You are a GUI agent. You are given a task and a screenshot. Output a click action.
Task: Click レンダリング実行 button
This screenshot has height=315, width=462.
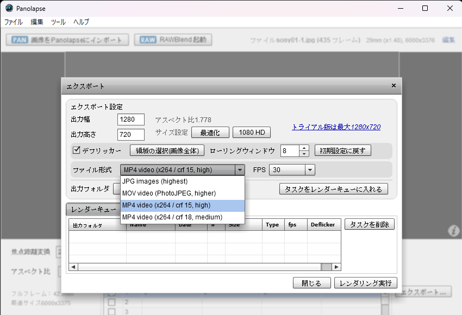pyautogui.click(x=366, y=283)
